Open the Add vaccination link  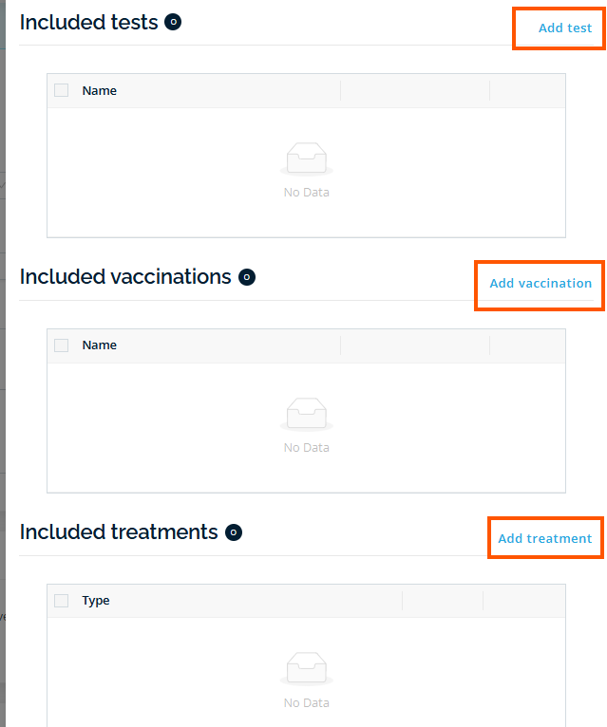[541, 284]
